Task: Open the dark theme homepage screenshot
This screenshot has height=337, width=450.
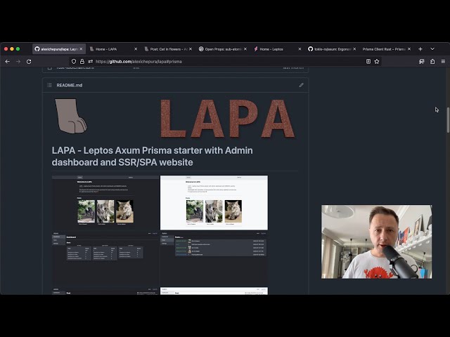Action: point(105,203)
